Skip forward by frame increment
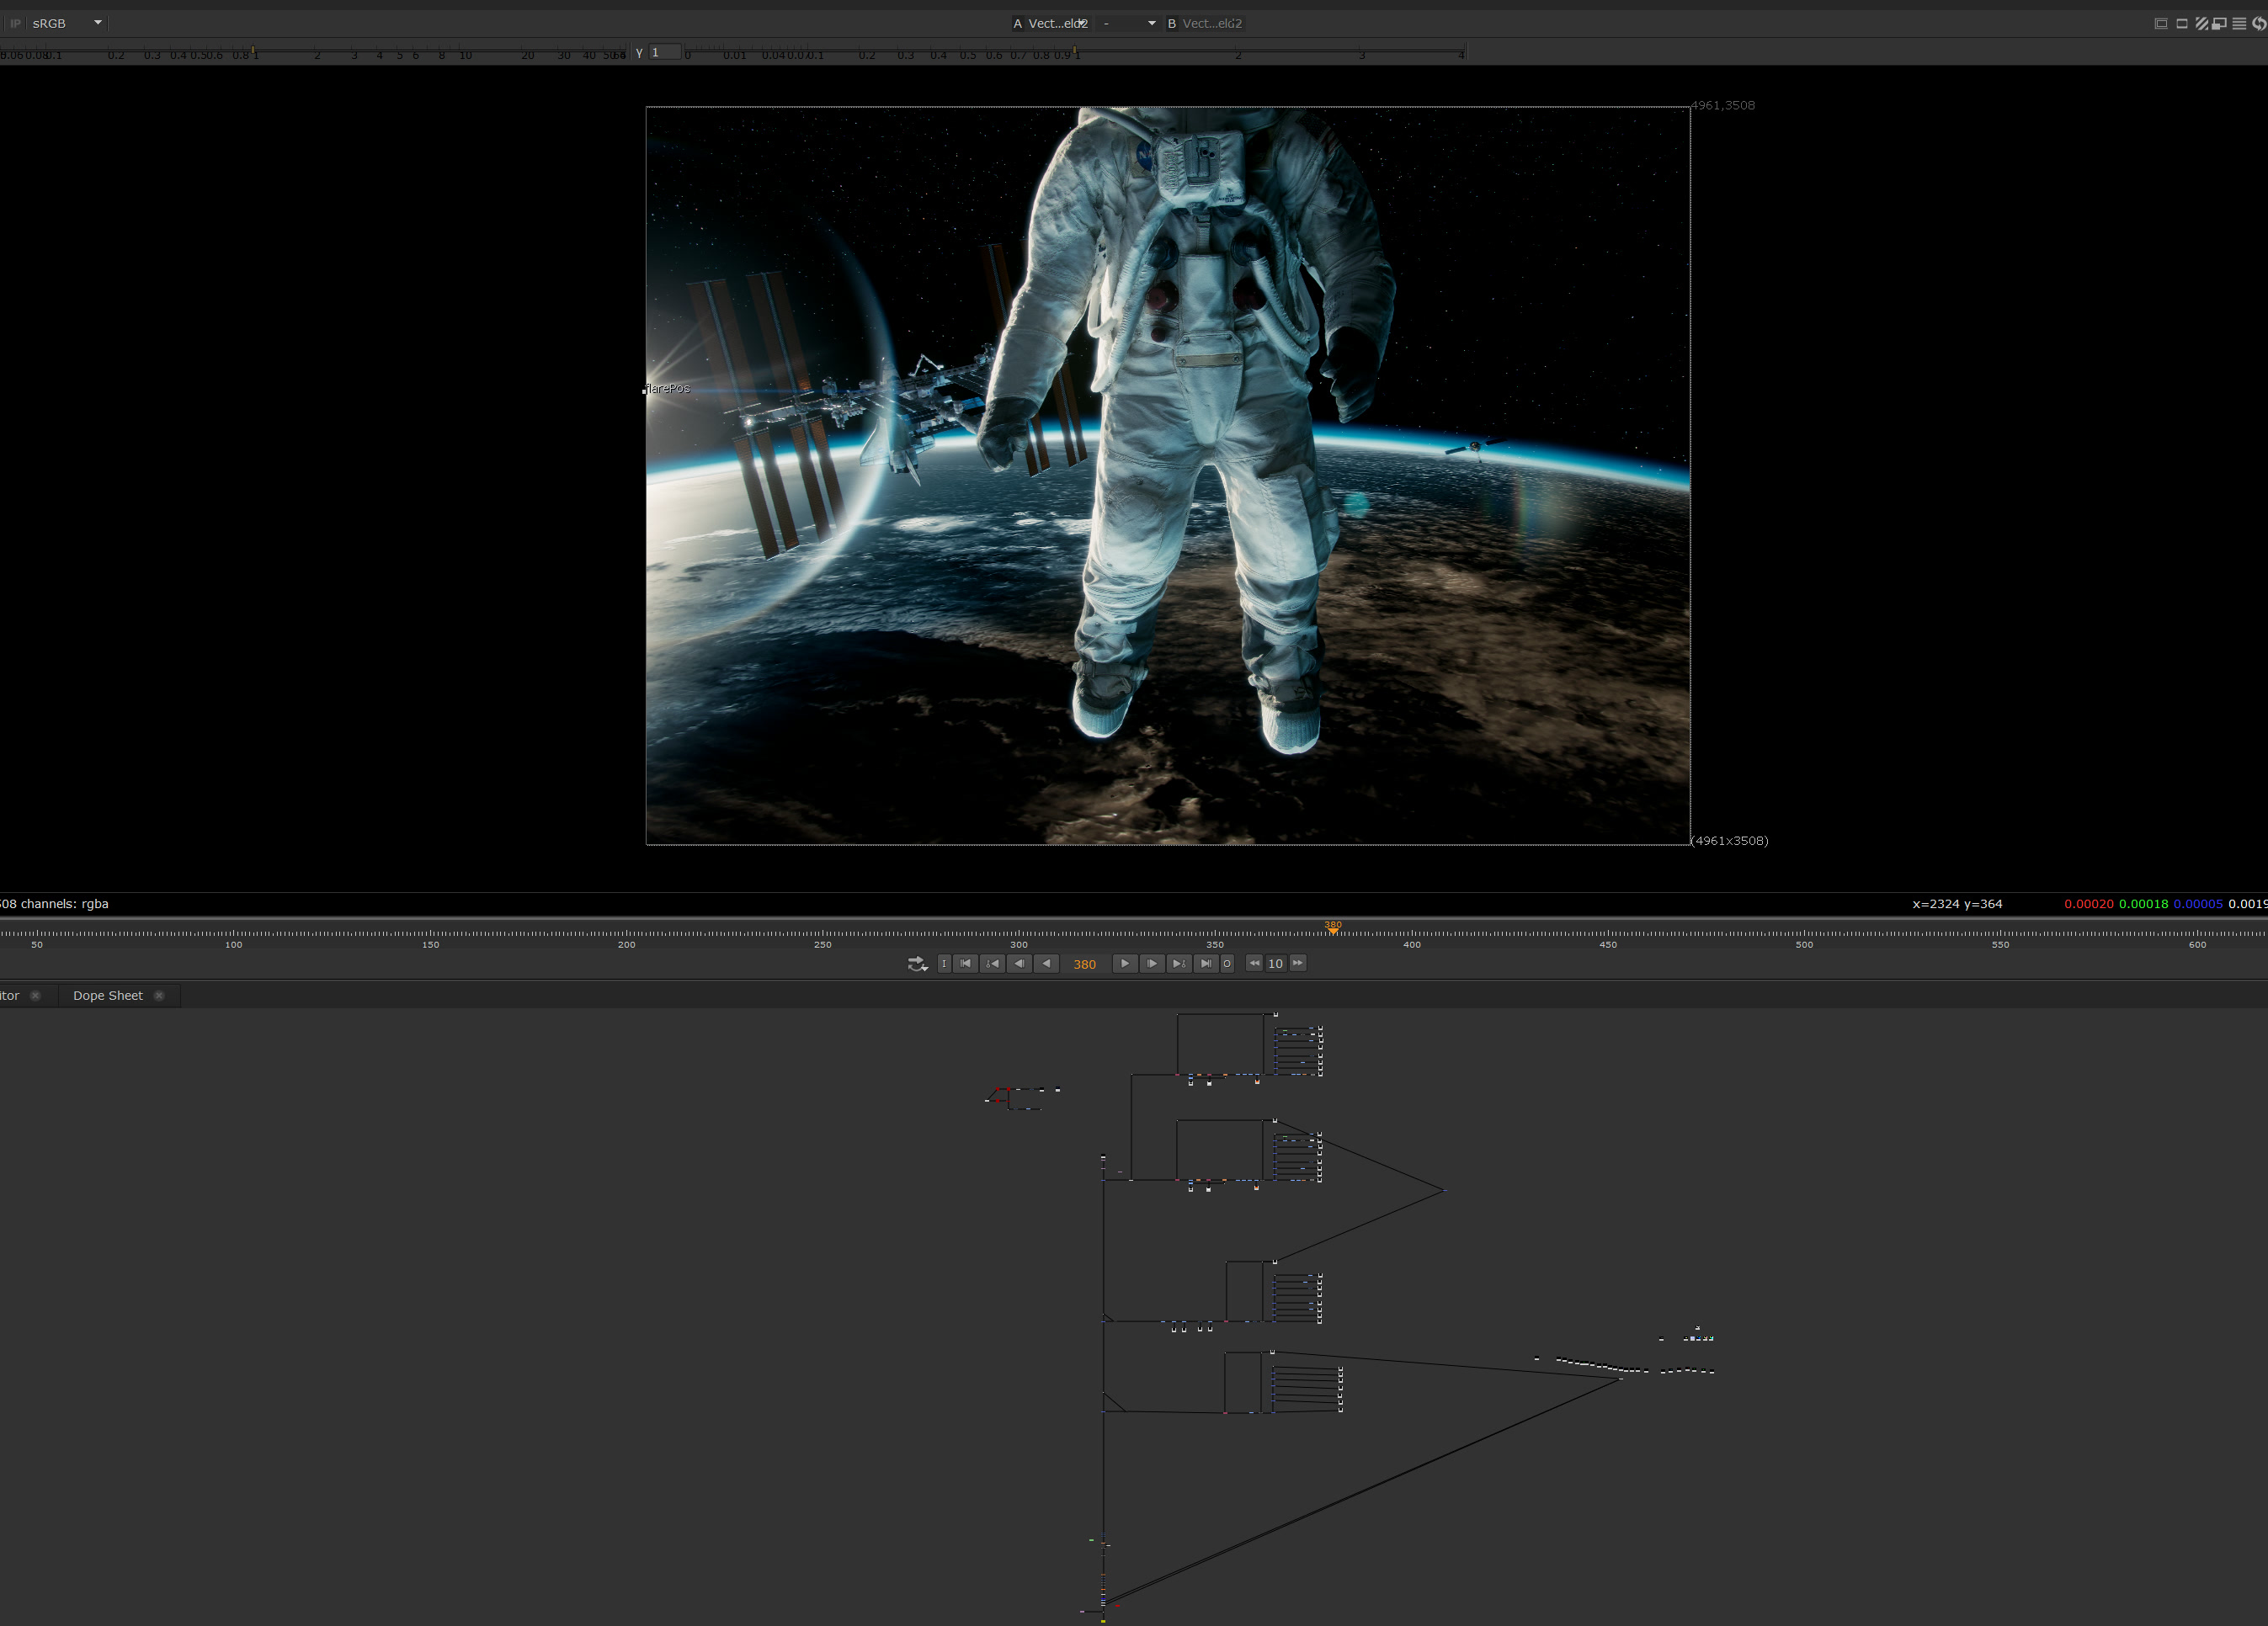This screenshot has height=1626, width=2268. point(1298,964)
